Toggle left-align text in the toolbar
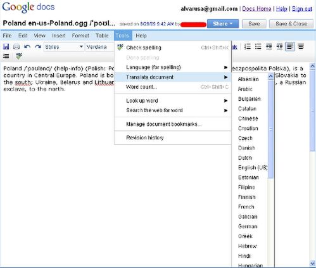 (x=290, y=46)
